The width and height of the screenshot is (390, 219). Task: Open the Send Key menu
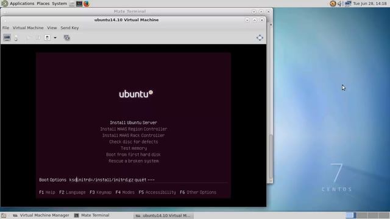[x=69, y=28]
